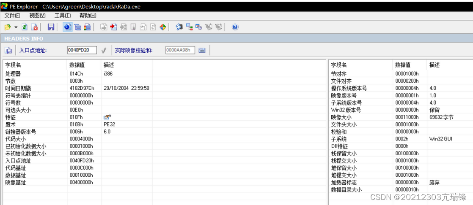Click the grayed page icon after the red-arrow icon
This screenshot has width=473, height=205.
coord(123,27)
